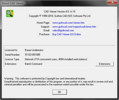Follow the Buy CAD Viewer 8.0 Online link
The width and height of the screenshot is (119, 100).
point(67,34)
